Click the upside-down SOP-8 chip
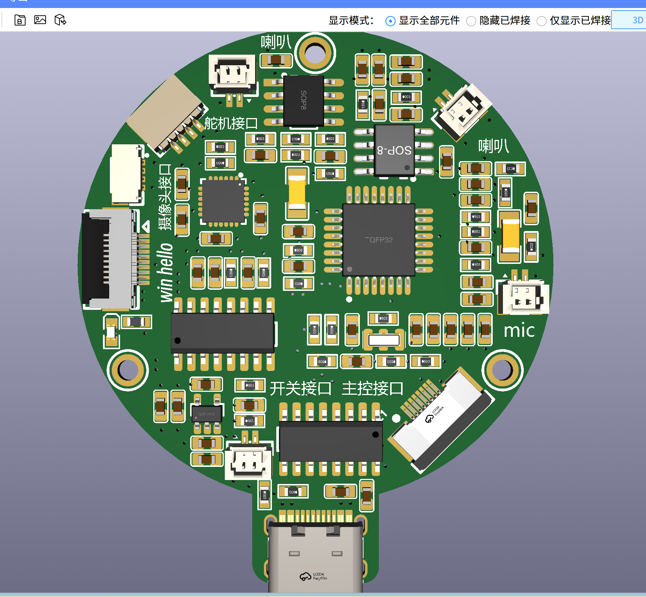 click(x=395, y=150)
